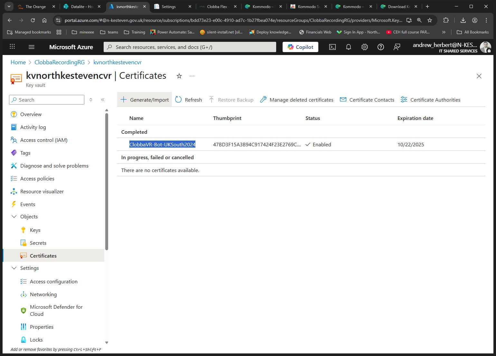
Task: Open Access configuration settings
Action: (53, 281)
